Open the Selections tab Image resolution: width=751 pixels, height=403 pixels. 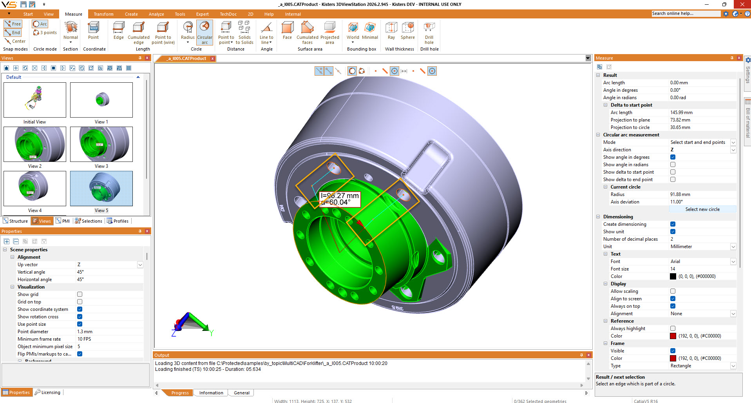tap(89, 221)
